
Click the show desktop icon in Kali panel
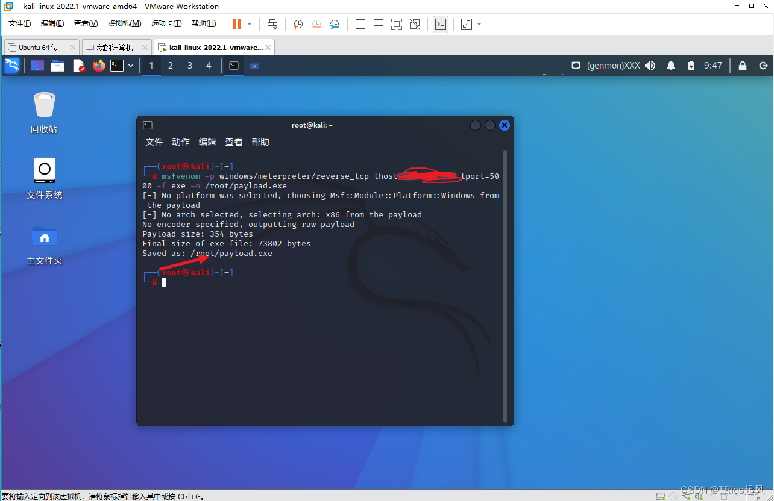click(37, 66)
